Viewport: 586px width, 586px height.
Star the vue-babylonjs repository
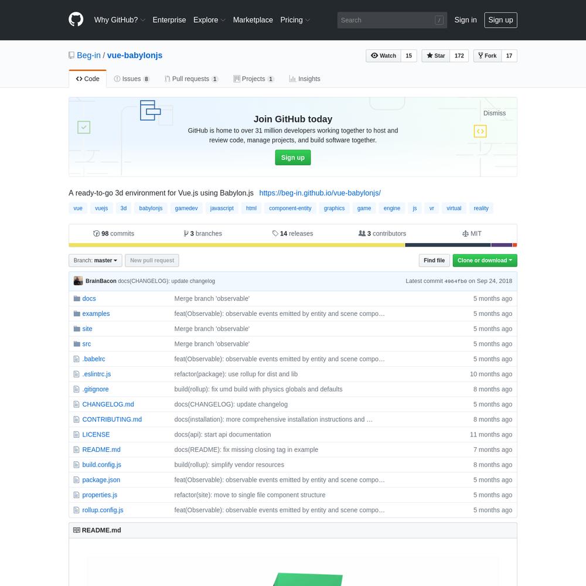pyautogui.click(x=436, y=56)
